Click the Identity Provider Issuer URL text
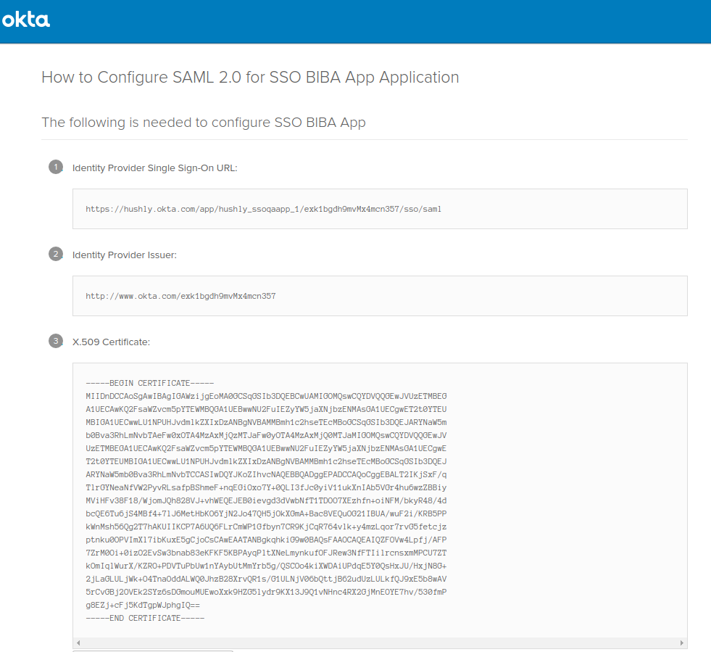The image size is (711, 652). coord(180,297)
